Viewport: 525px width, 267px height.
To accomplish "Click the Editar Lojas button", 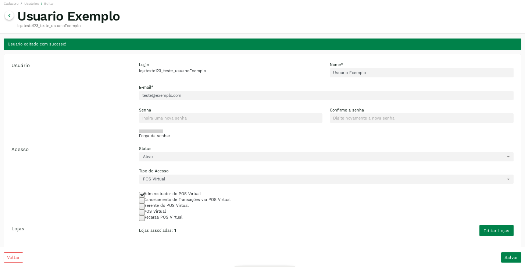I will [496, 231].
